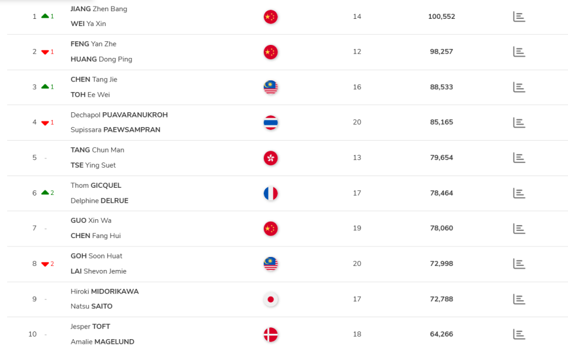Click the 100,552 points value
The height and width of the screenshot is (345, 568).
tap(441, 17)
